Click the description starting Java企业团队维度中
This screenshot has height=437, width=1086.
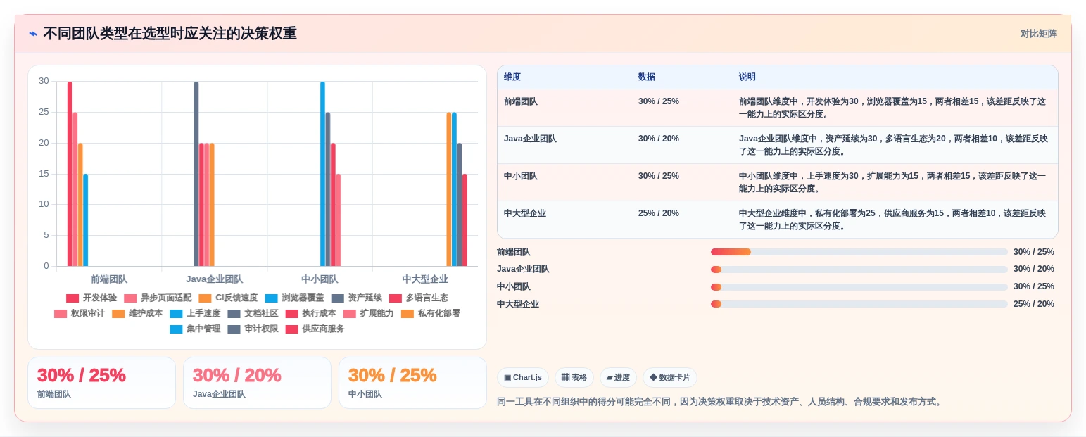893,145
